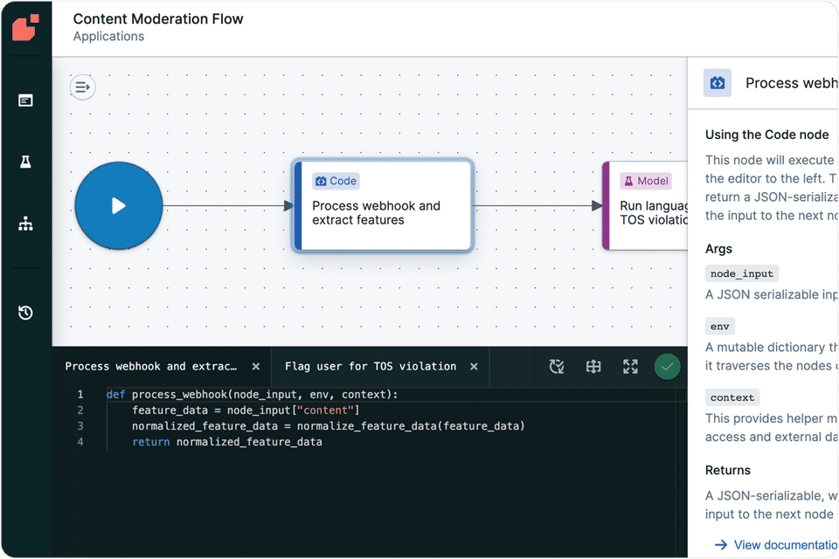The width and height of the screenshot is (839, 559).
Task: Click the 'Using the Code node' heading
Action: (766, 135)
